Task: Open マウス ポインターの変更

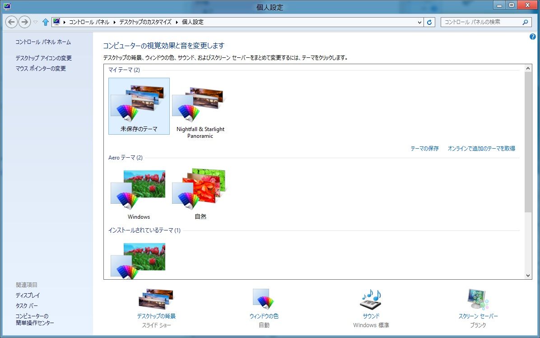Action: pyautogui.click(x=41, y=68)
